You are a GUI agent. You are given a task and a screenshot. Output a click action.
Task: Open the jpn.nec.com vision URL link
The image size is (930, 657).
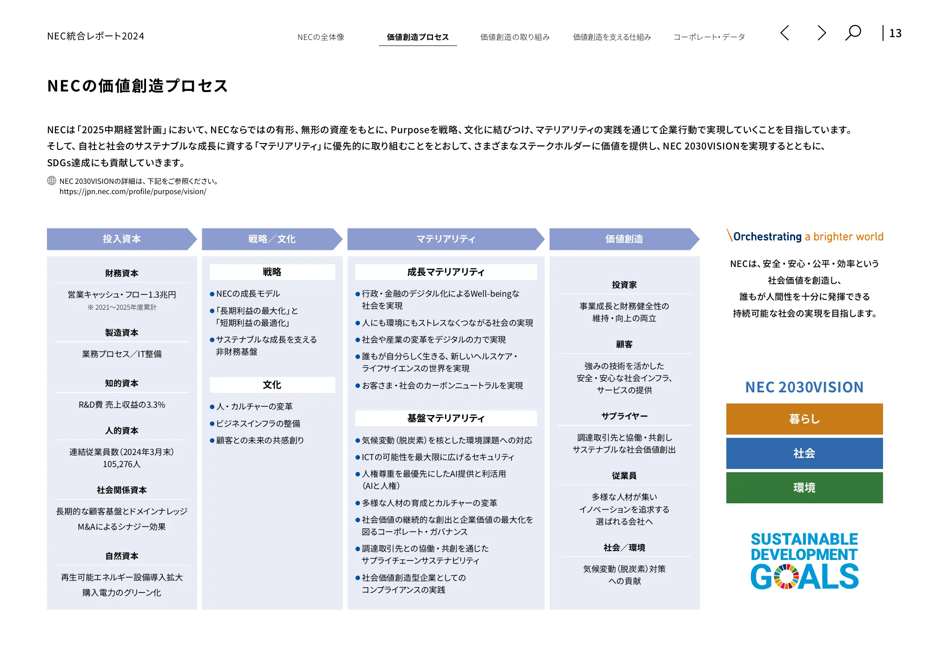[x=133, y=191]
